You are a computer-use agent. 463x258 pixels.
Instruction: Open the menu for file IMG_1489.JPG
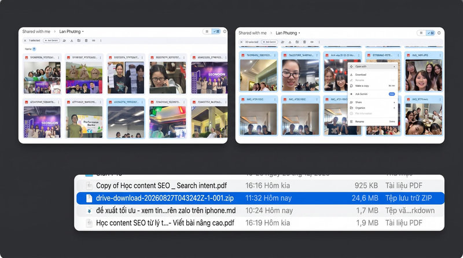pyautogui.click(x=440, y=56)
